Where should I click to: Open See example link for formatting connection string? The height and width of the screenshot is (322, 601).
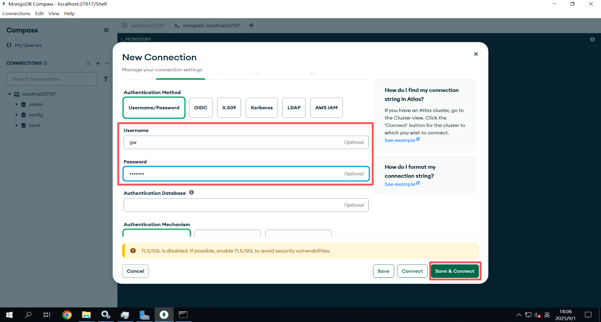[402, 184]
